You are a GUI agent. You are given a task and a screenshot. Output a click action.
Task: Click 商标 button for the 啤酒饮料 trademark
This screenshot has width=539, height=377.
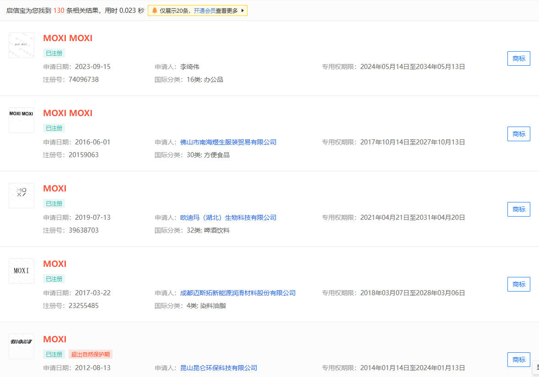click(x=518, y=209)
